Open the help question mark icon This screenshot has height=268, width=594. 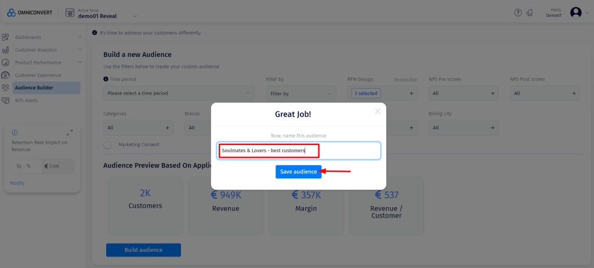tap(518, 13)
